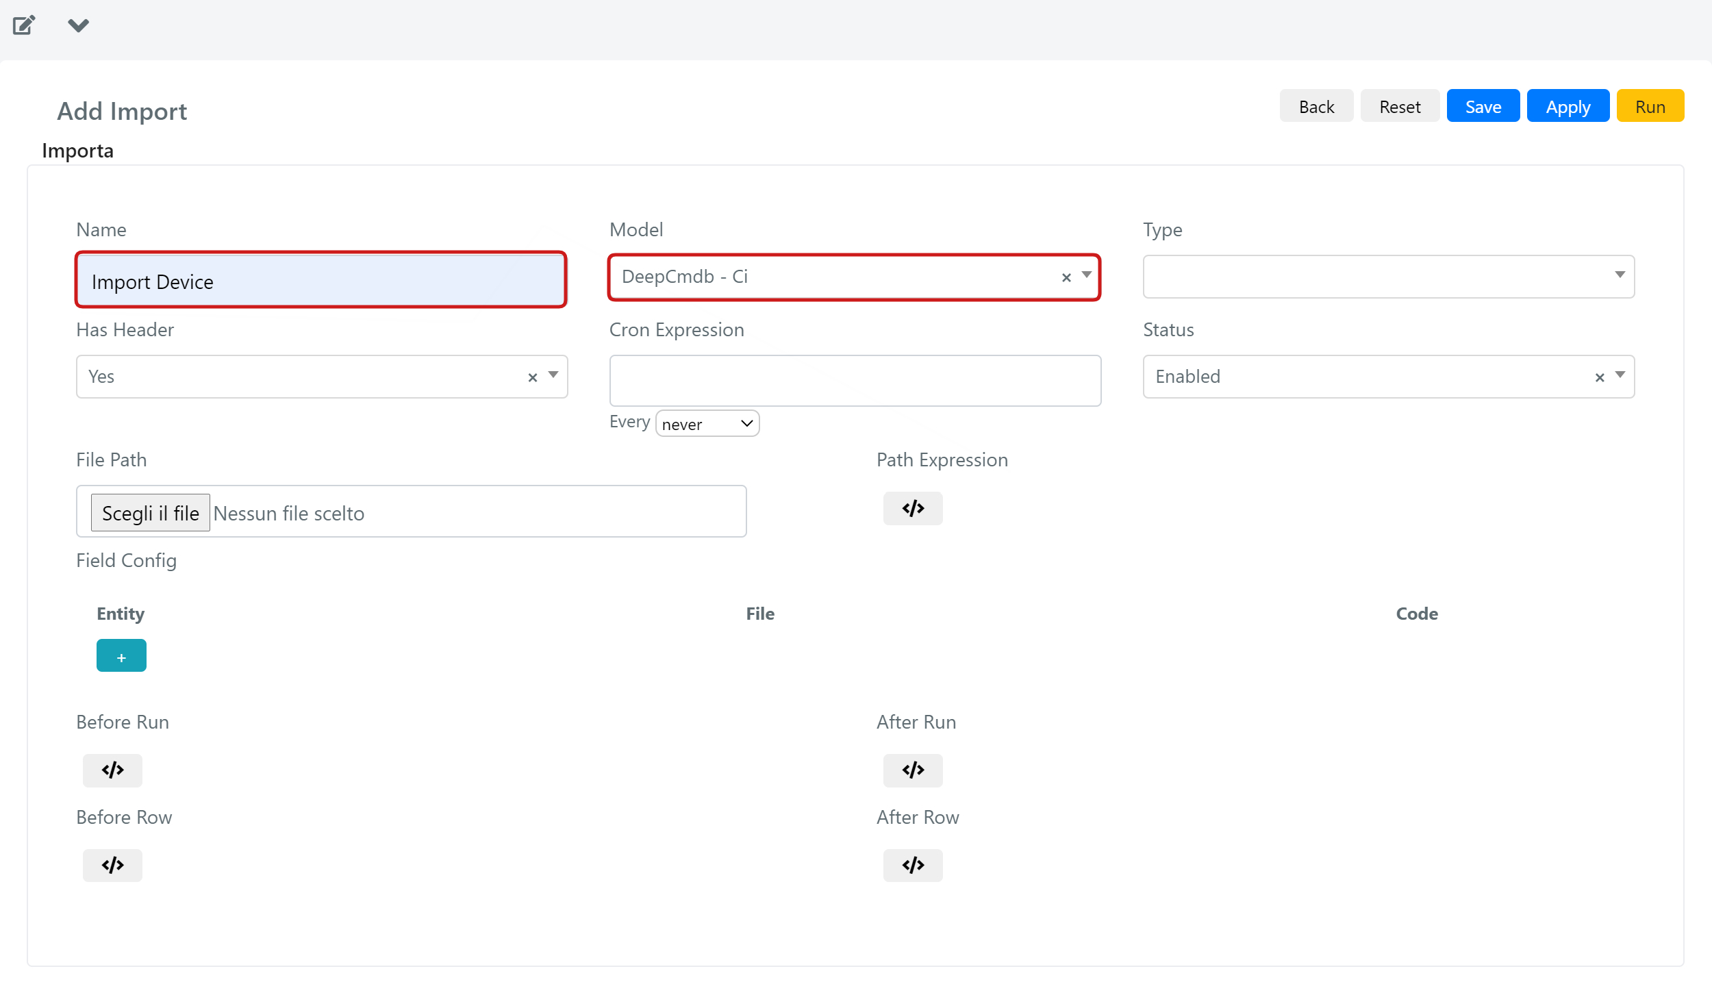Click the File column header
1712x982 pixels.
[760, 614]
